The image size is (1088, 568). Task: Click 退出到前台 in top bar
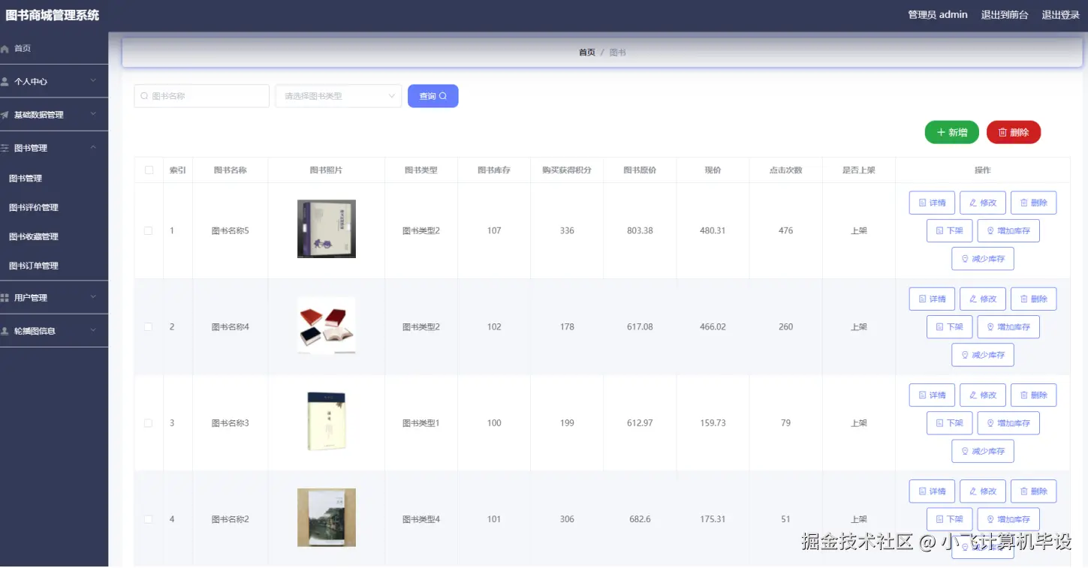tap(1005, 15)
